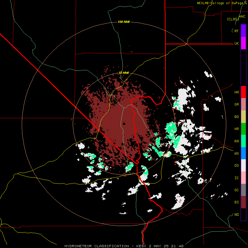Click the 50 NMI range ring label
Viewport: 248px width, 248px height.
click(x=124, y=73)
